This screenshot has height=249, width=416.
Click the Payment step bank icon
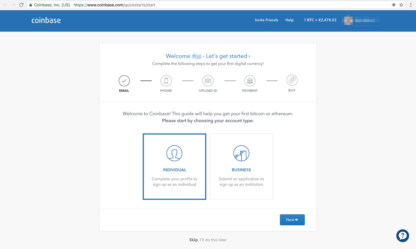click(250, 81)
